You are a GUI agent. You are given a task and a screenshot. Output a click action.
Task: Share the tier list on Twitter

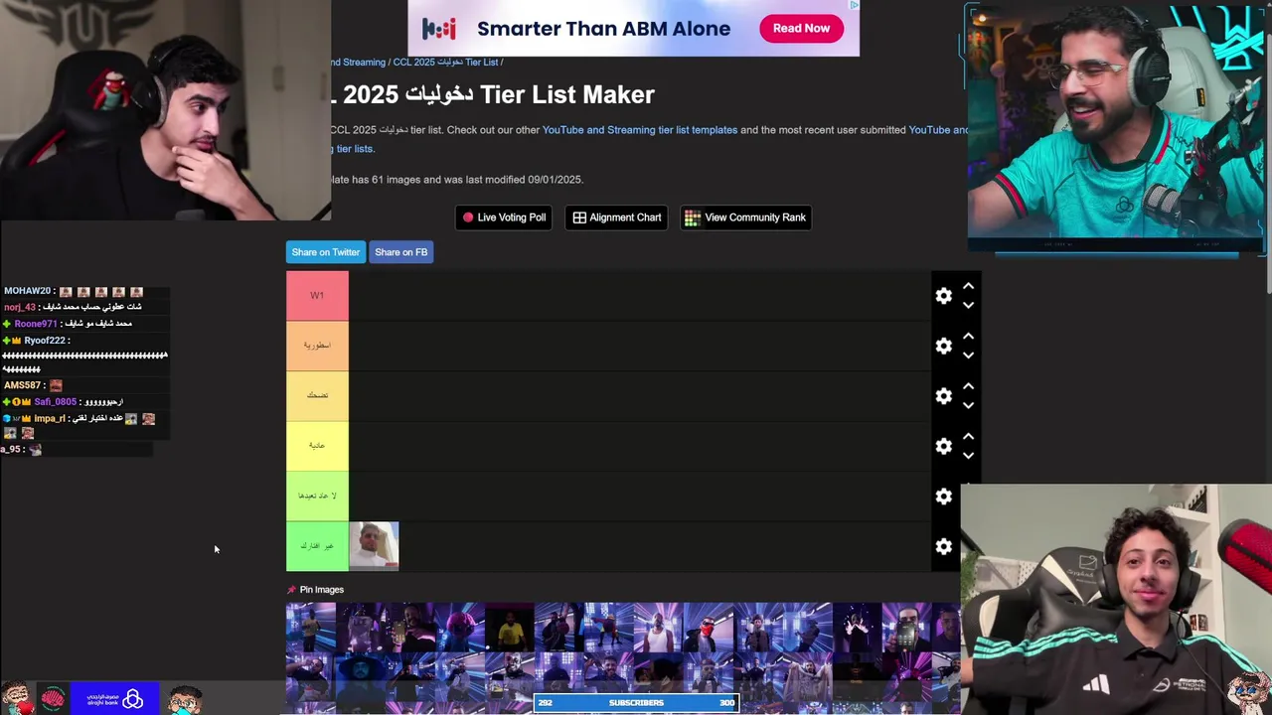point(326,252)
